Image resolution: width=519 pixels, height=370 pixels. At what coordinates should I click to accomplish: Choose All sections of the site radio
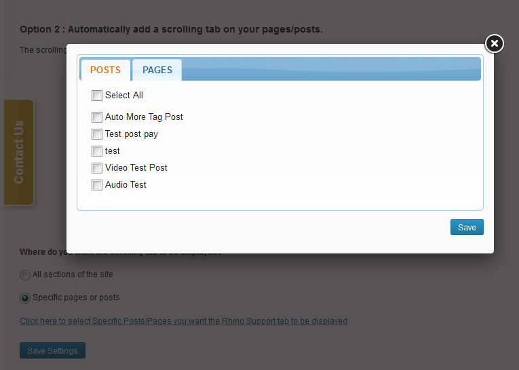click(x=25, y=274)
